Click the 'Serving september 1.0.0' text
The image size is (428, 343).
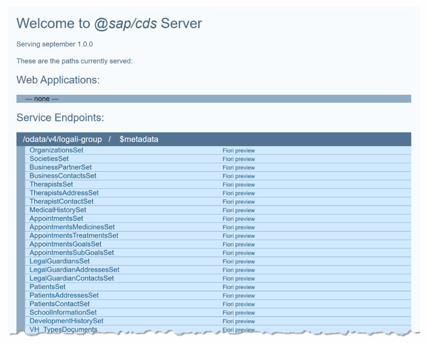tap(55, 44)
